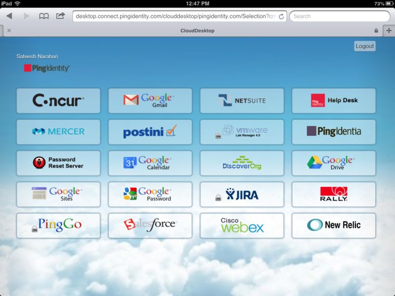Click the Logout button

365,46
